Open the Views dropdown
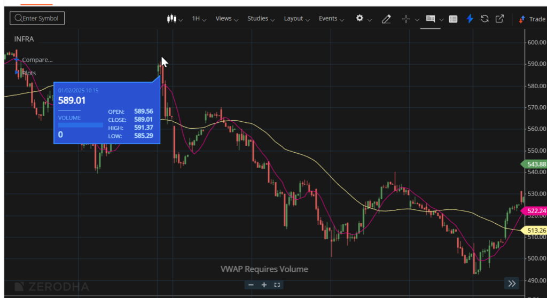This screenshot has width=547, height=298. click(226, 19)
